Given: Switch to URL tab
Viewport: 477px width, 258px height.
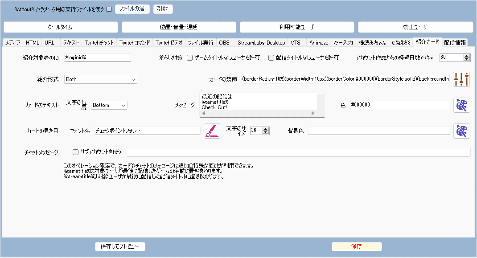Looking at the screenshot, I should pyautogui.click(x=49, y=43).
